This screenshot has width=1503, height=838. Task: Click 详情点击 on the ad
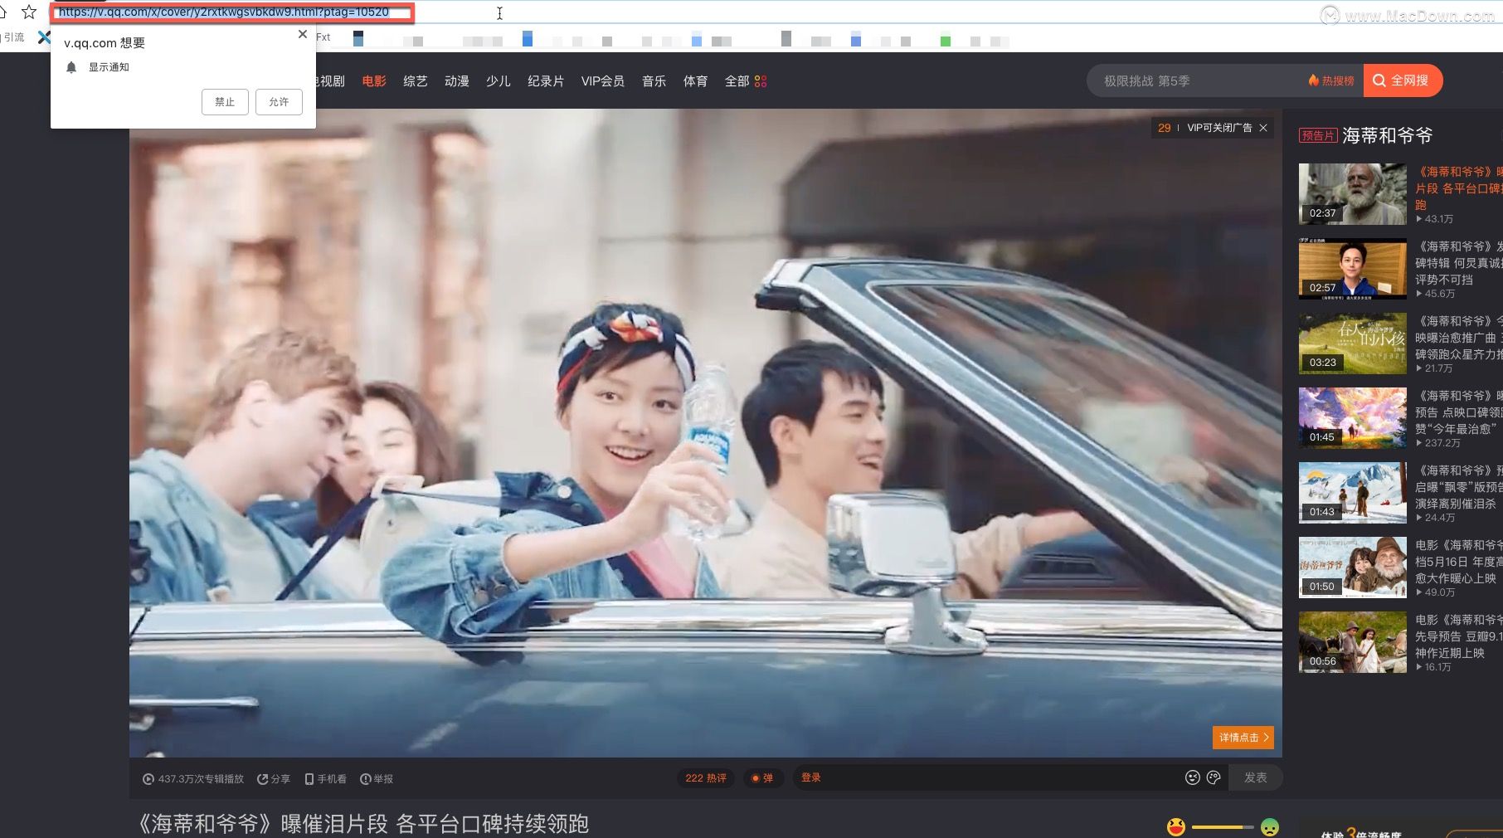(1243, 738)
